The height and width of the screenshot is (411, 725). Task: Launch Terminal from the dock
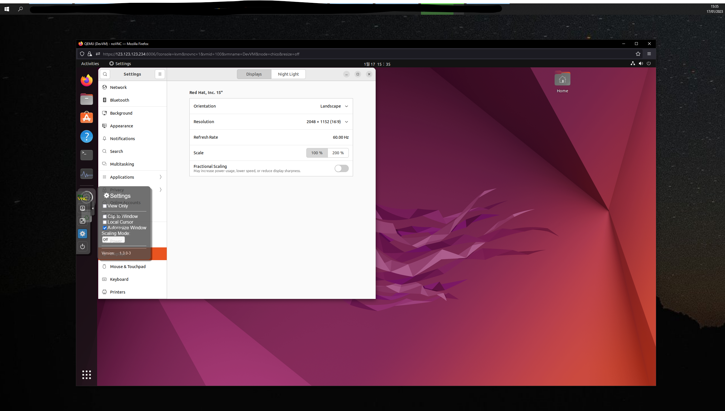pyautogui.click(x=87, y=155)
